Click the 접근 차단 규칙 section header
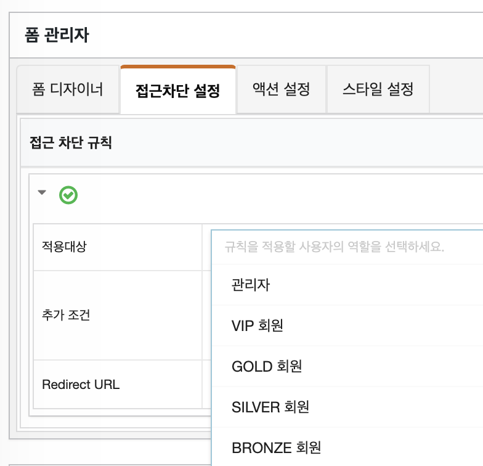 (x=70, y=143)
